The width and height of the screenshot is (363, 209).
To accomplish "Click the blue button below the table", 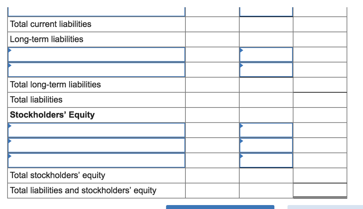I will coord(220,207).
